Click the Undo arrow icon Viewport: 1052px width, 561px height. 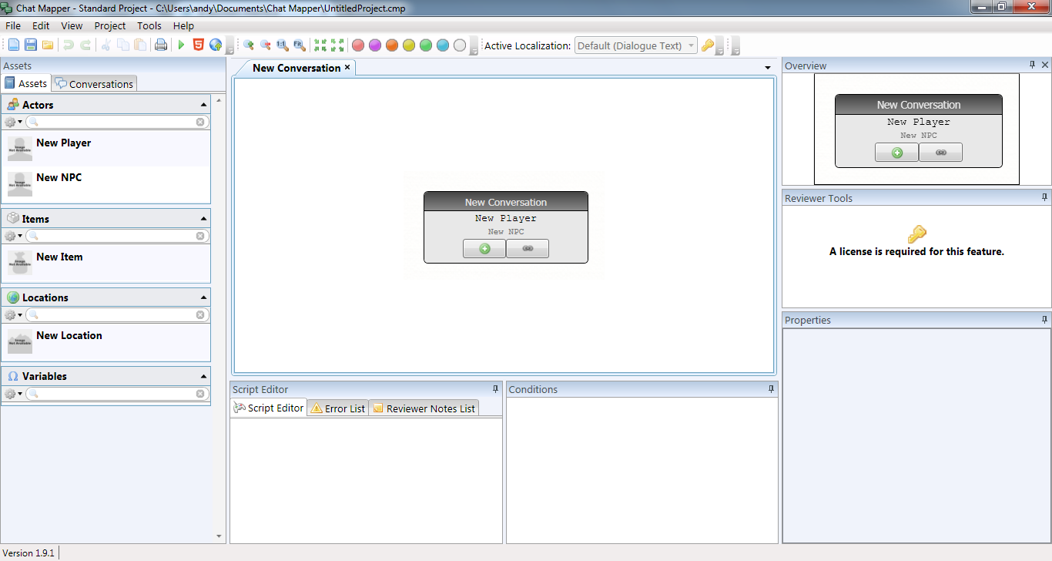click(x=69, y=45)
